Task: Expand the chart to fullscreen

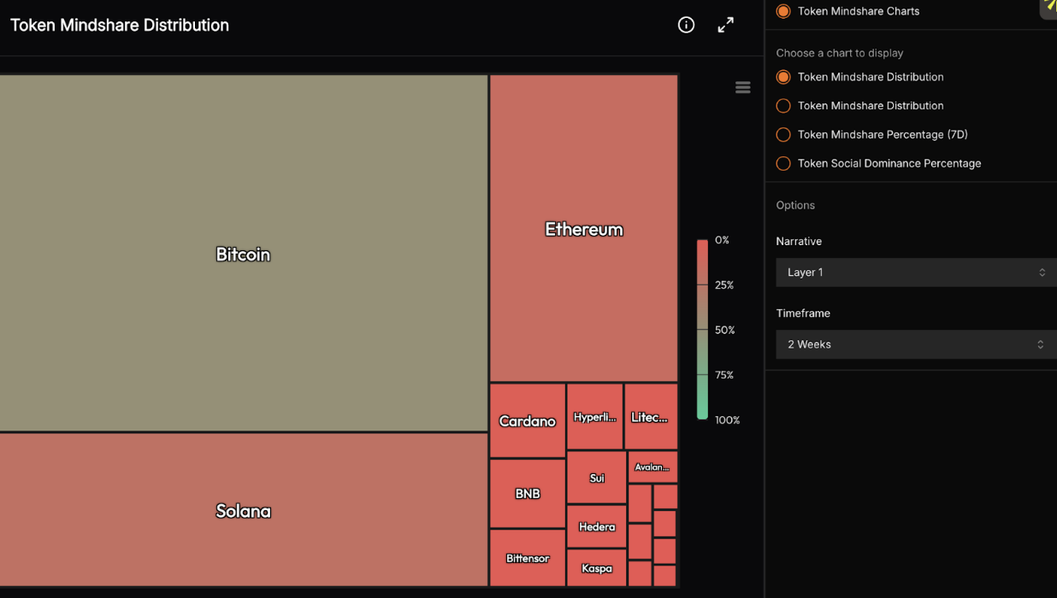Action: [725, 25]
